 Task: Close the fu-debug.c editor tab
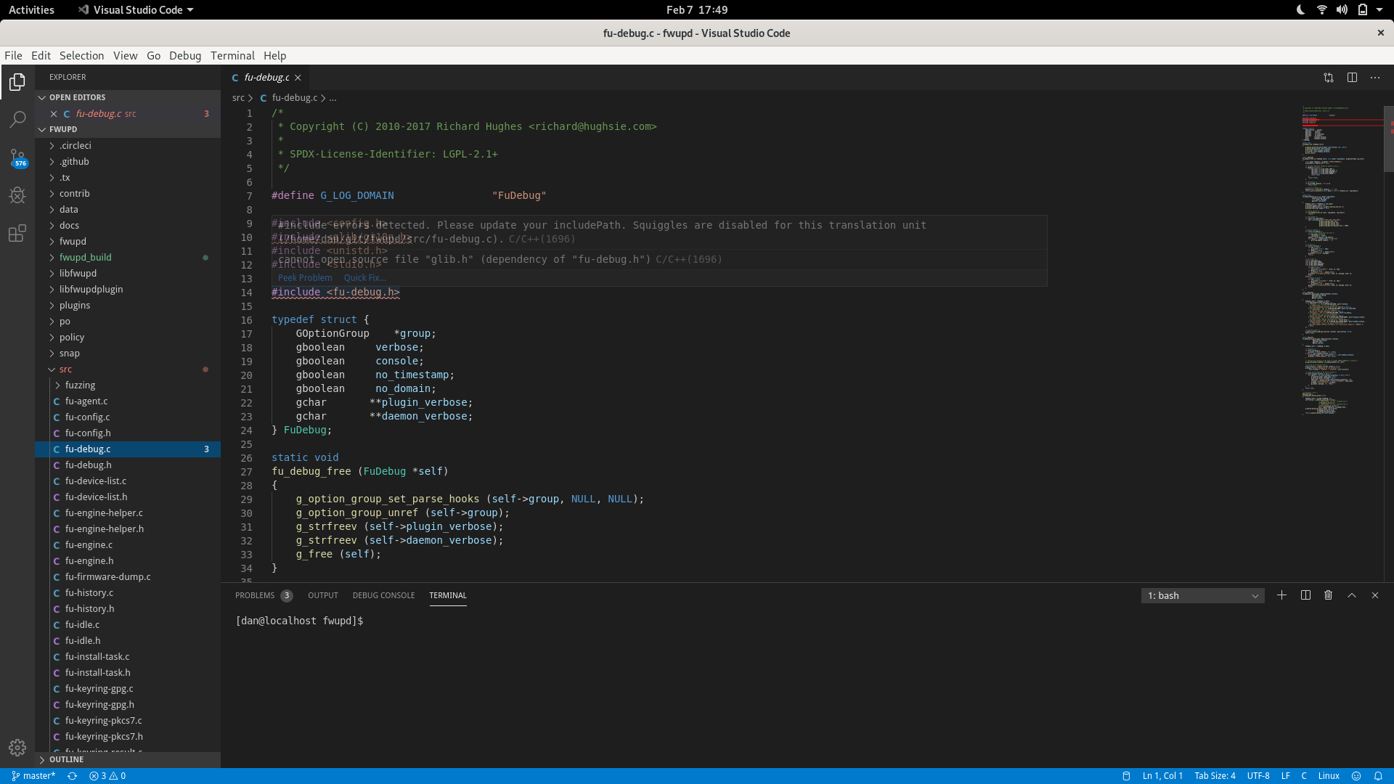tap(298, 78)
